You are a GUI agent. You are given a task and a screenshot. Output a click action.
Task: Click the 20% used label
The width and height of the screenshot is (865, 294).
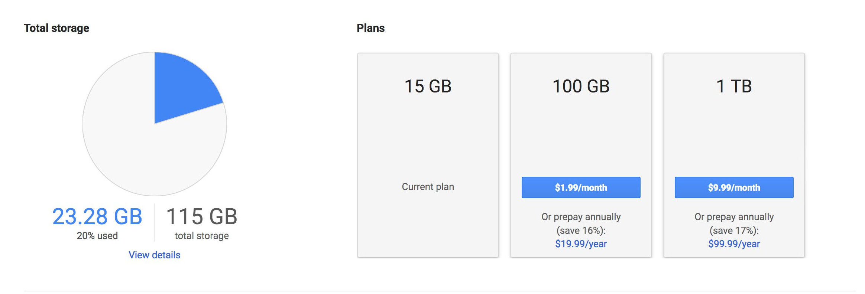tap(97, 236)
